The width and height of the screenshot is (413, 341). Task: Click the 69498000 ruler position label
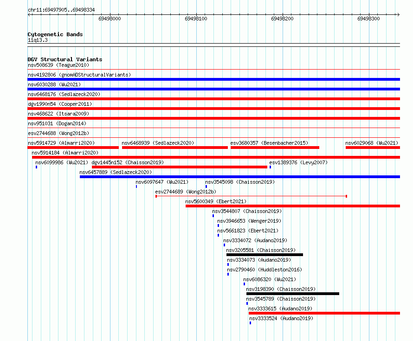(x=110, y=19)
